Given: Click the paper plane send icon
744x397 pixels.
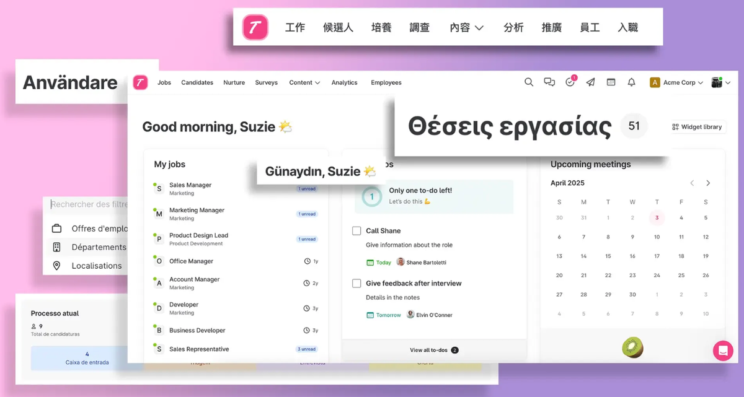Looking at the screenshot, I should click(591, 82).
